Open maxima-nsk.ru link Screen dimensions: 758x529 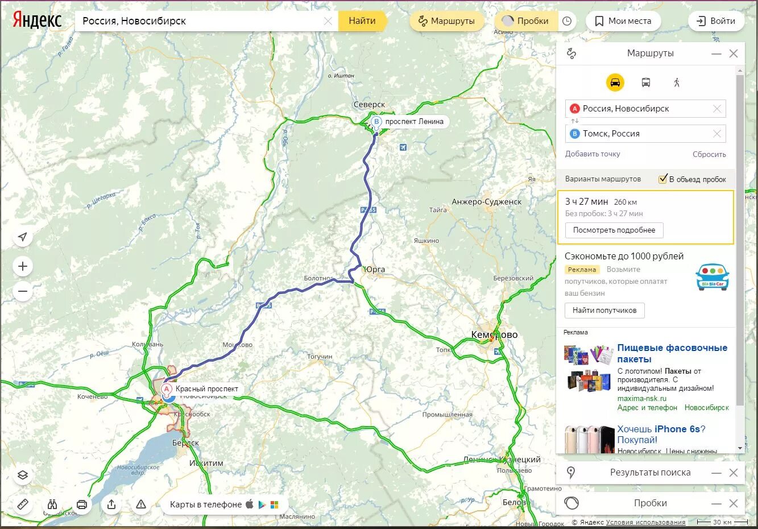coord(642,398)
